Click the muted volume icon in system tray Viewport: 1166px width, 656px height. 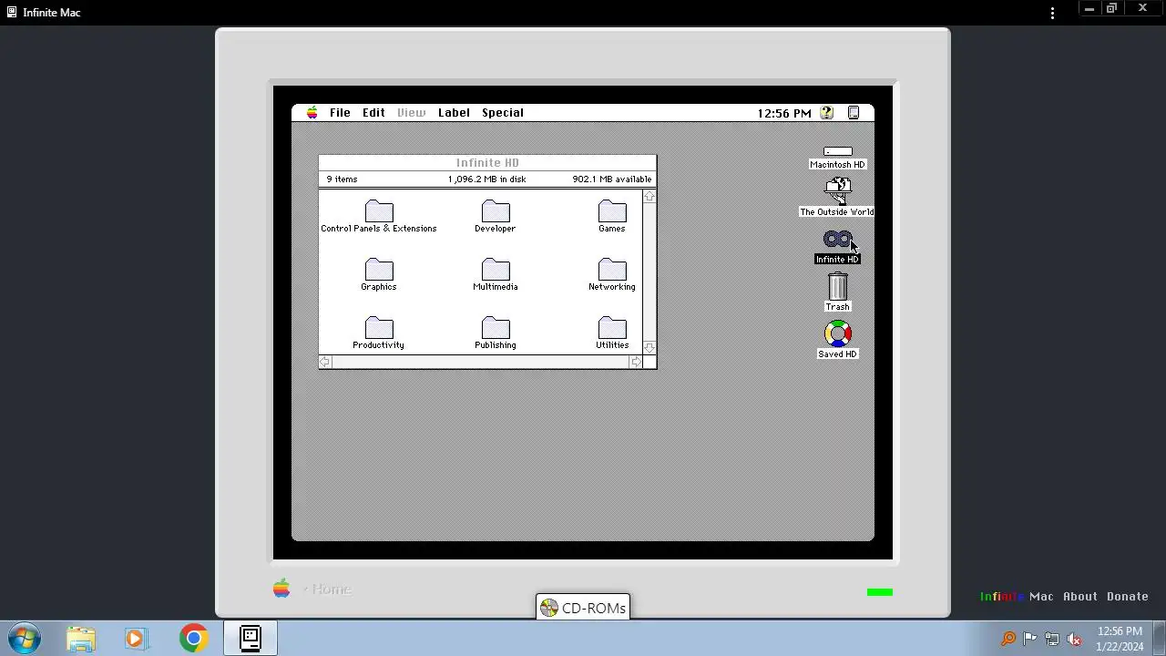(1075, 639)
